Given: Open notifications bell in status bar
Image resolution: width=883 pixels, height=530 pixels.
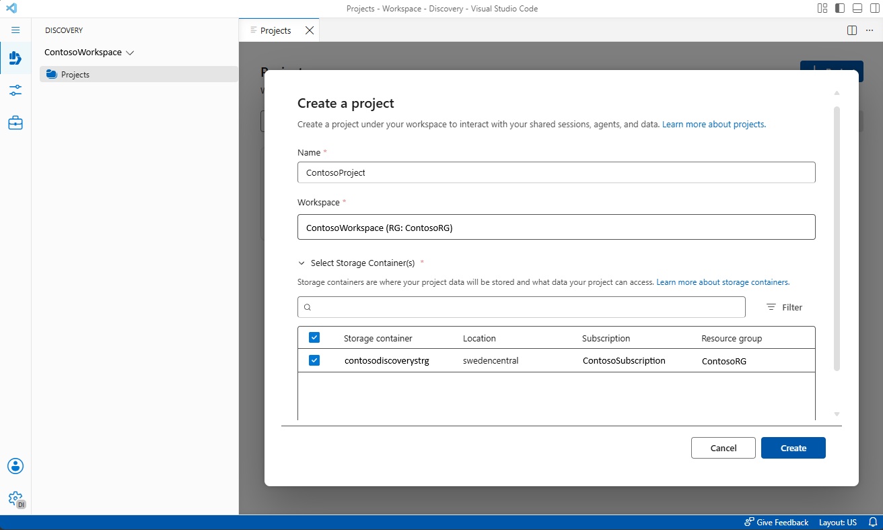Looking at the screenshot, I should tap(873, 523).
